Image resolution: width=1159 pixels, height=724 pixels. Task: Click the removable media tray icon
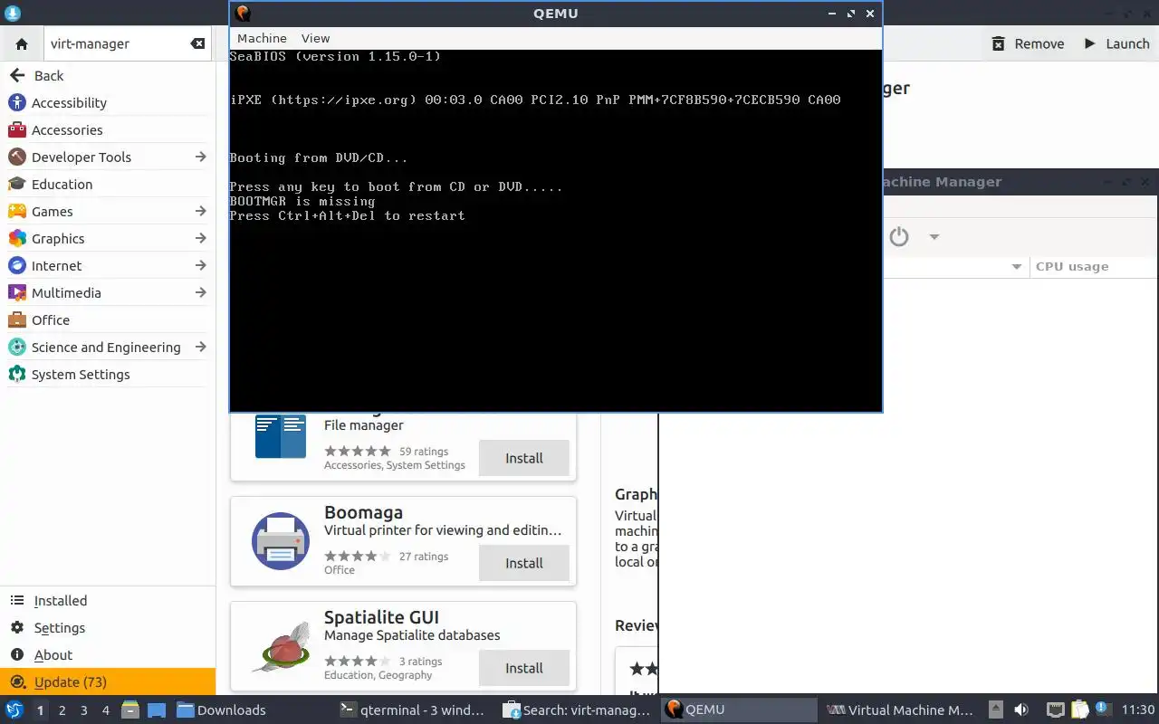995,710
